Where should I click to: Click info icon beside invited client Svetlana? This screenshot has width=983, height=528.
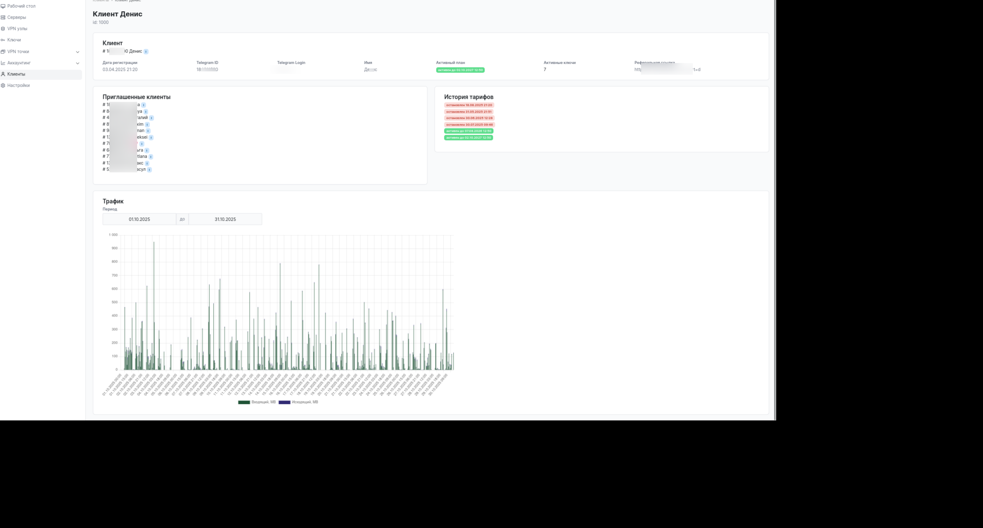(151, 157)
